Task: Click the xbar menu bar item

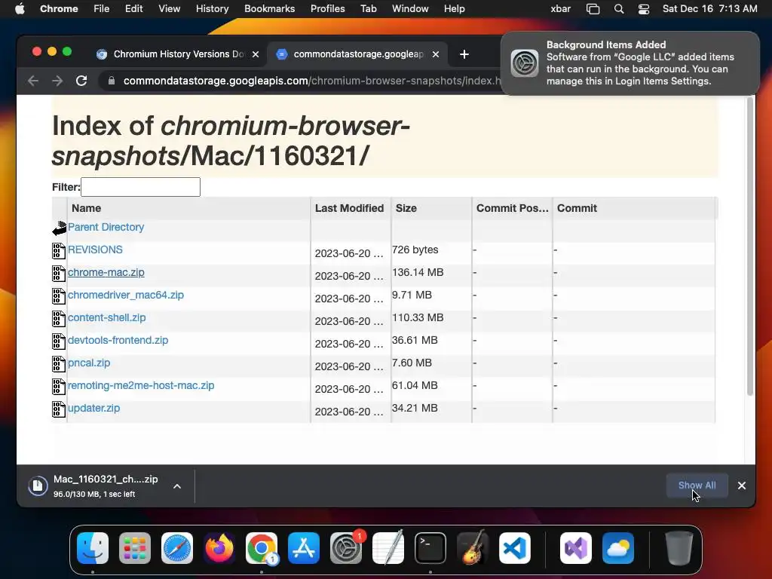Action: pos(560,9)
